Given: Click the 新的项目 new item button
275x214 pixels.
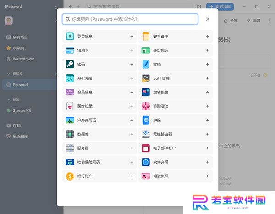Looking at the screenshot, I should pos(220,7).
